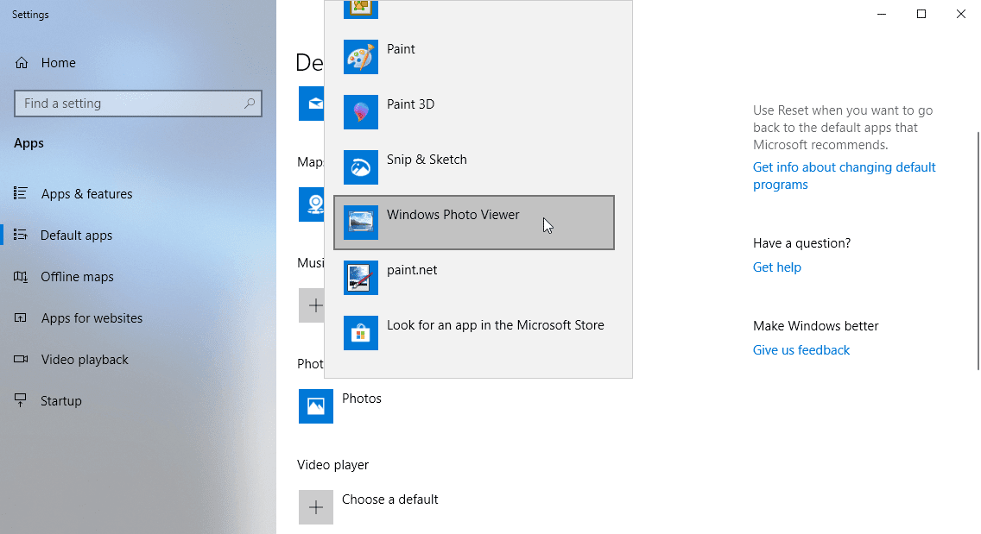The height and width of the screenshot is (534, 981).
Task: Click the Paint 3D app icon
Action: [x=360, y=112]
